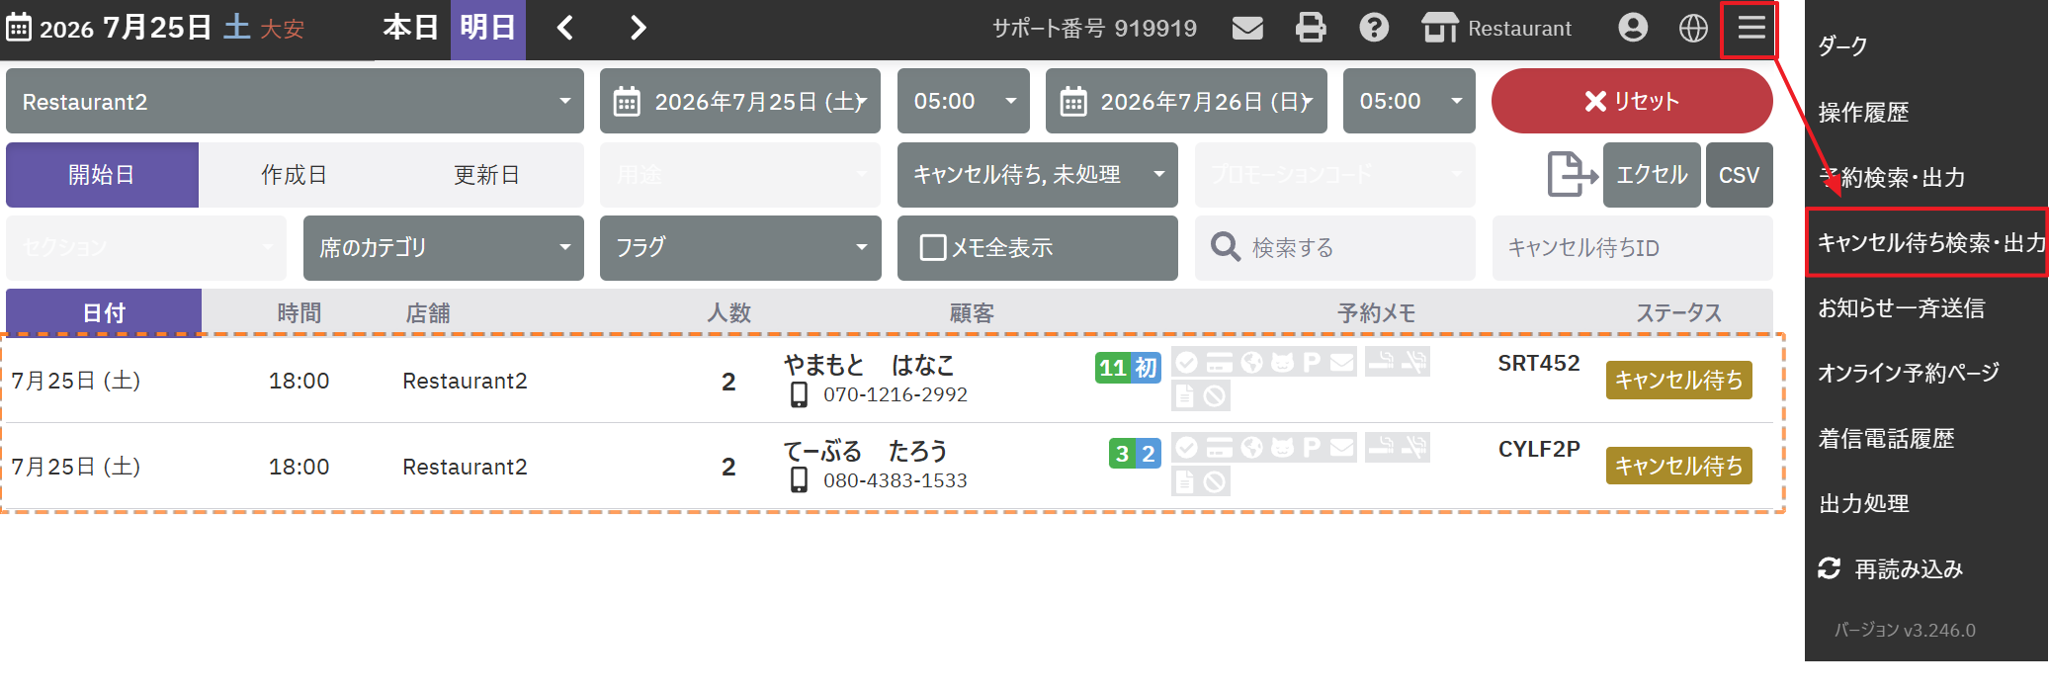2049x689 pixels.
Task: Expand the 席のカテゴリ dropdown
Action: [443, 247]
